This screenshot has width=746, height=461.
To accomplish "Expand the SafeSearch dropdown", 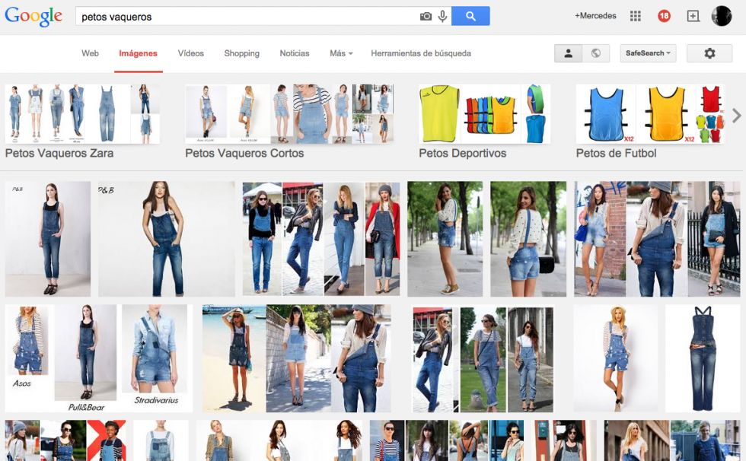I will coord(648,53).
